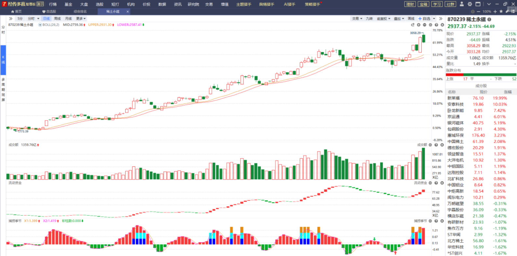Switch chart period to 月线

tap(68, 19)
